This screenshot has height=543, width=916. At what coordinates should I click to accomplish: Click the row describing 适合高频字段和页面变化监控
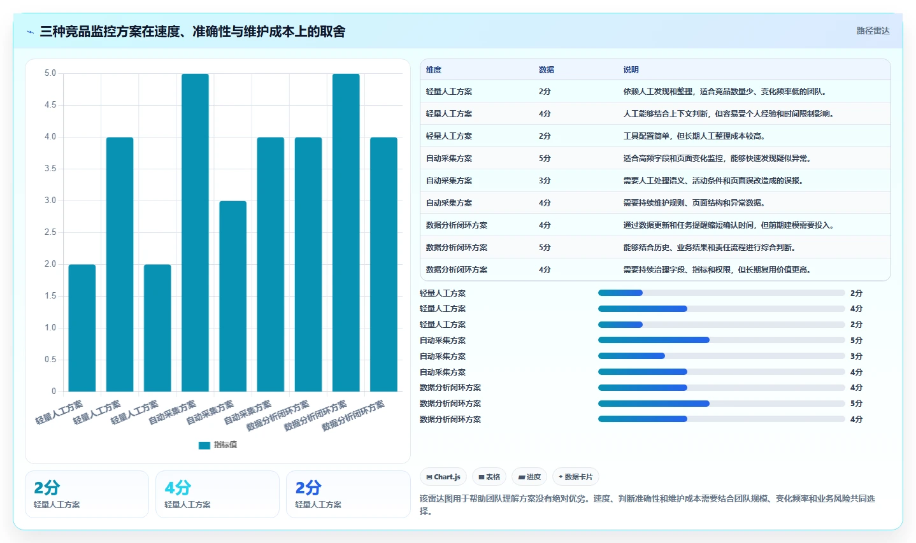click(x=655, y=159)
